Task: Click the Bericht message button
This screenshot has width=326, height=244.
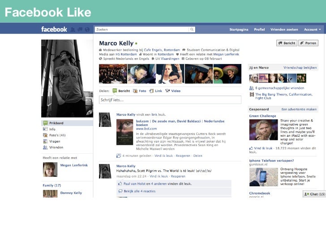Action: tap(287, 43)
